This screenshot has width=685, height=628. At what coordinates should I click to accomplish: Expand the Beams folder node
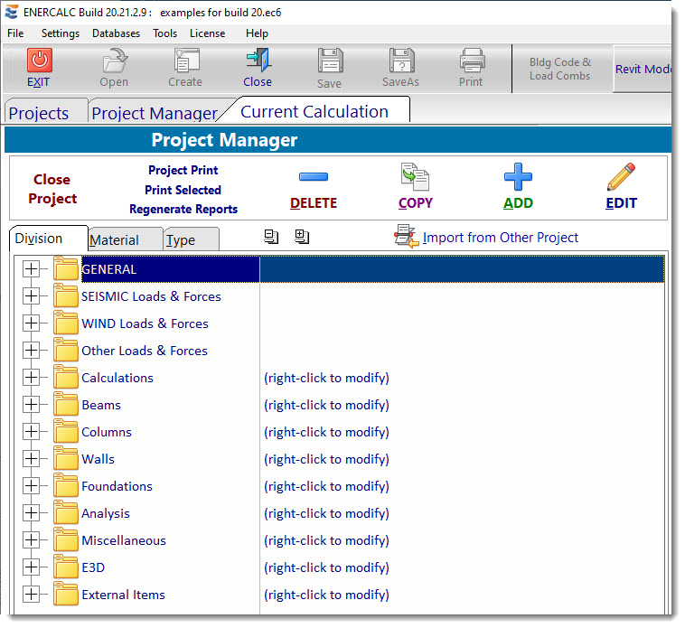tap(32, 405)
